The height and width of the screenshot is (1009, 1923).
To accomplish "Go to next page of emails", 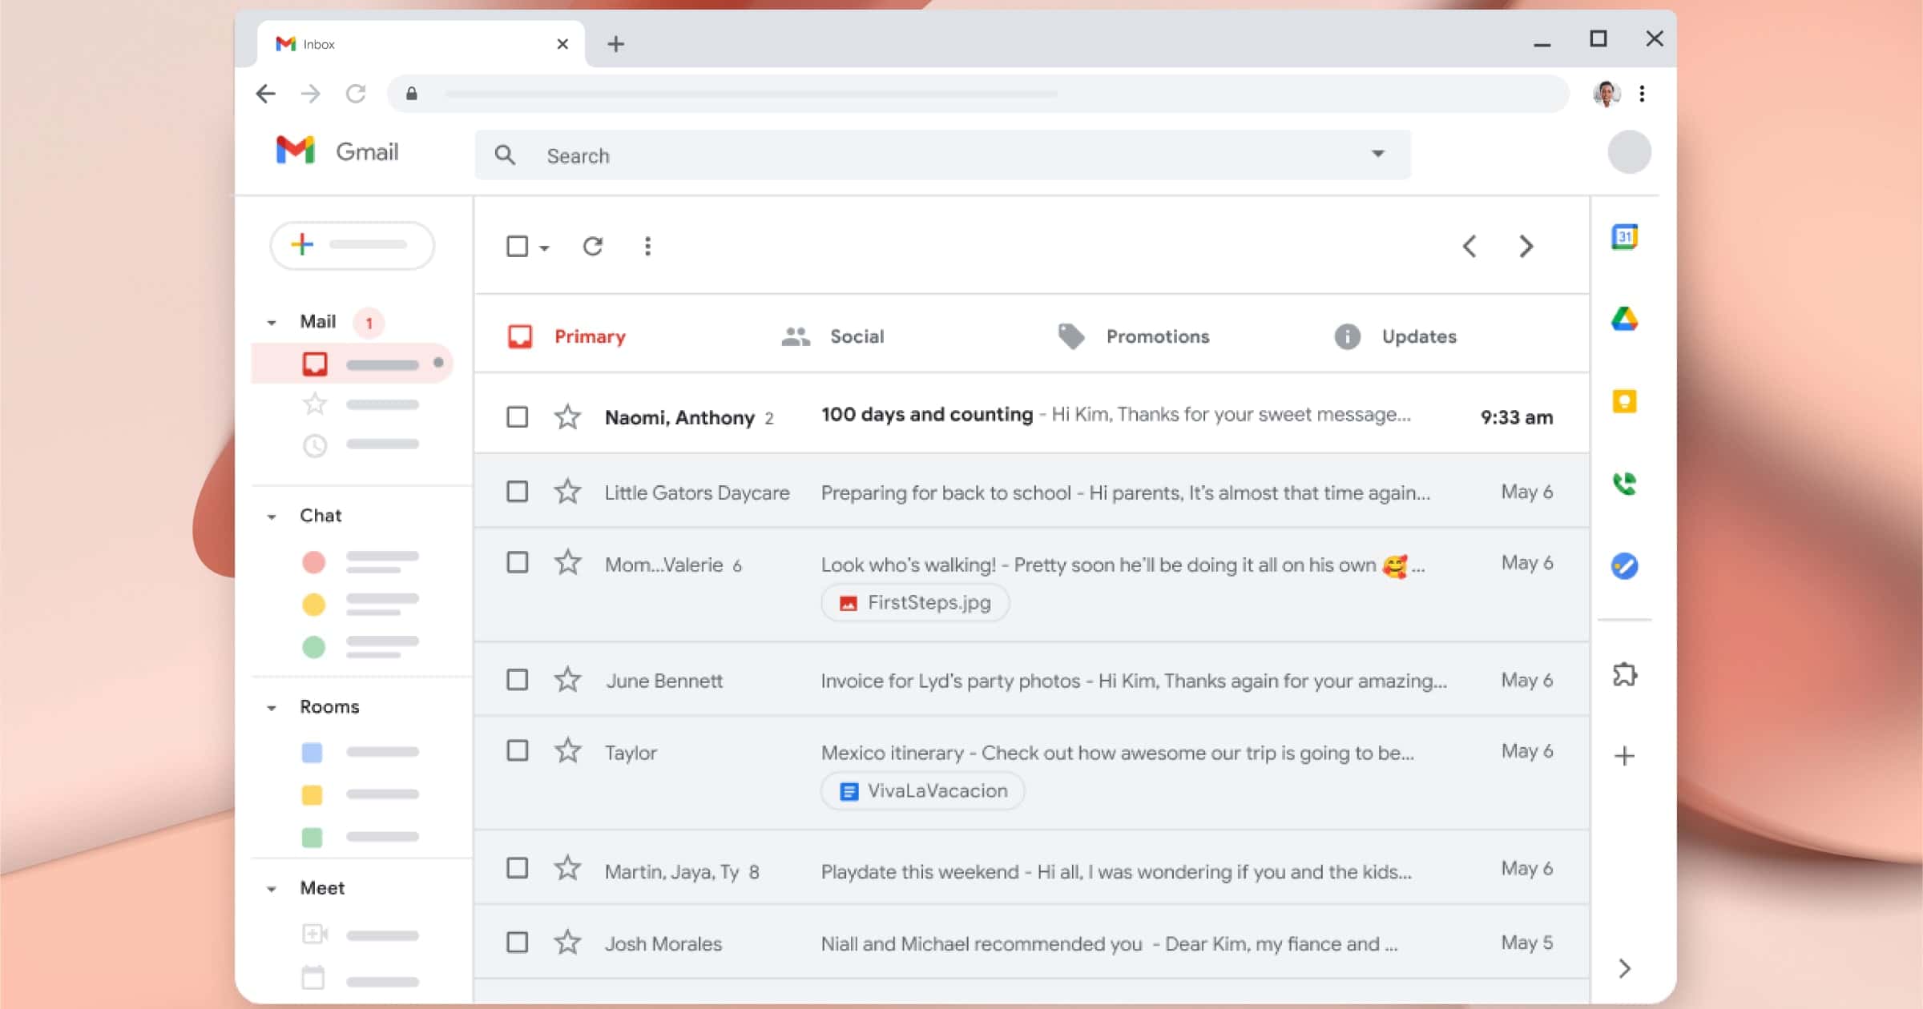I will 1526,247.
